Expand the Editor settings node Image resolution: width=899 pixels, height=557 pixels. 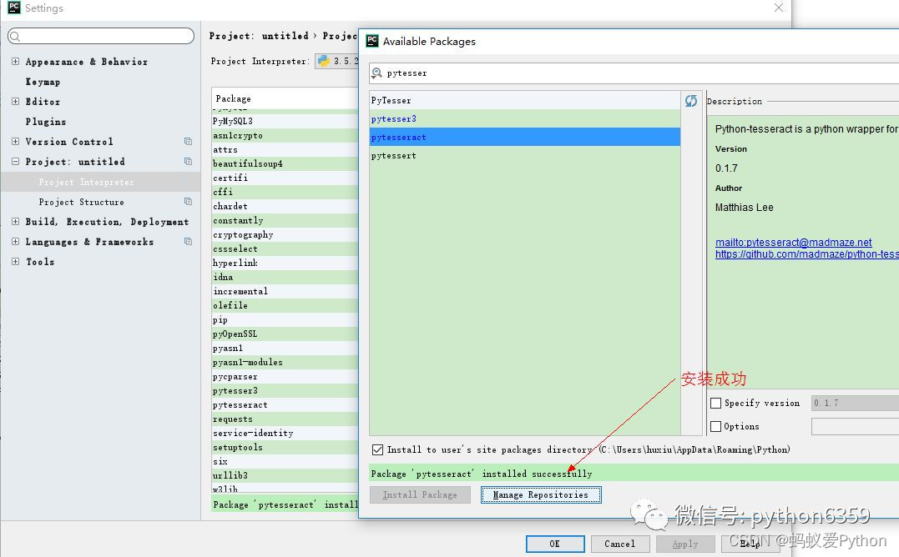pyautogui.click(x=16, y=102)
